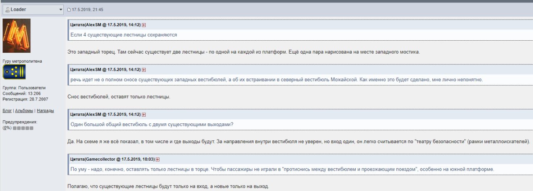Open Loader's neon M avatar image
This screenshot has width=533, height=191.
17,35
